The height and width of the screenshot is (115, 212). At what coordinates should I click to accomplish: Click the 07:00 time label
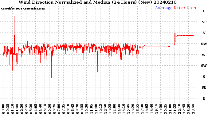59,109
